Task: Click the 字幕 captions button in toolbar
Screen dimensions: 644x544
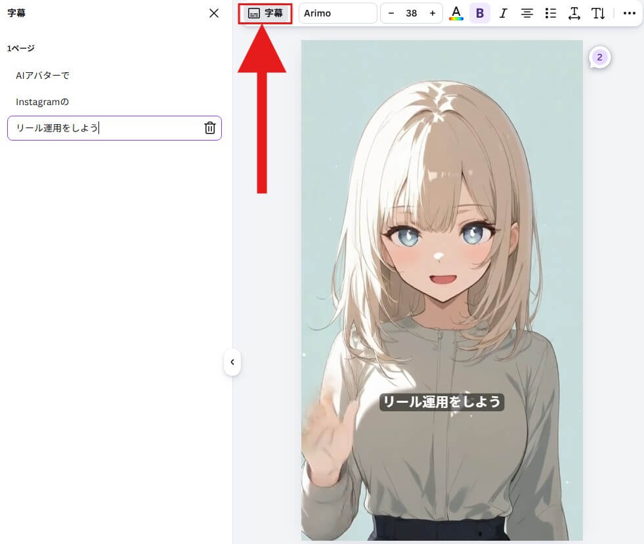Action: [x=265, y=13]
